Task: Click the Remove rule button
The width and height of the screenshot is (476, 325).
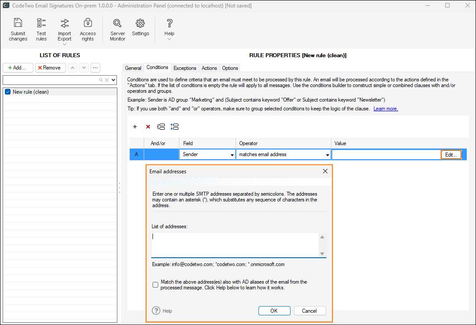Action: point(50,68)
